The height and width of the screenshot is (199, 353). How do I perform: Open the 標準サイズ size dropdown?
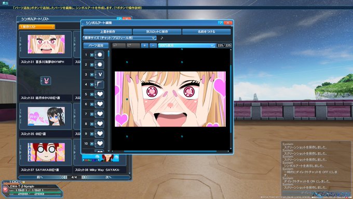[119, 38]
